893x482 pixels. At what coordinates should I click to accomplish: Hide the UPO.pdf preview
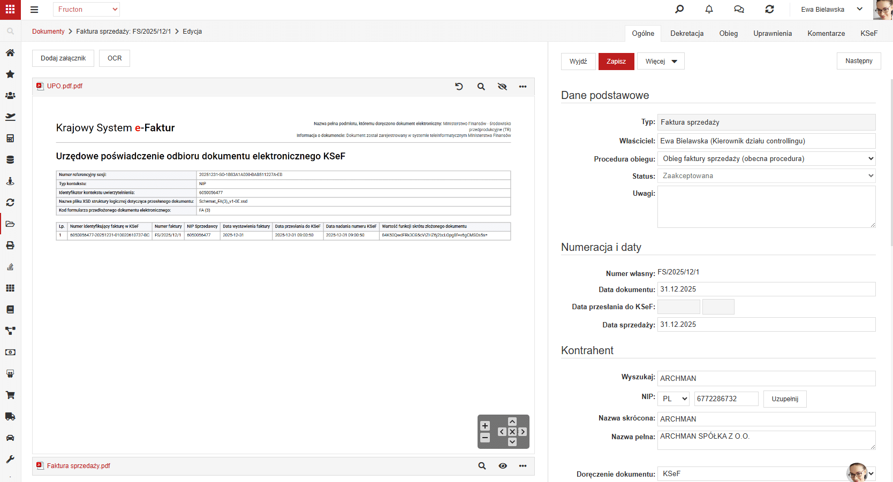502,87
